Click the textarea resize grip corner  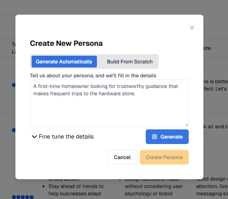(187, 125)
